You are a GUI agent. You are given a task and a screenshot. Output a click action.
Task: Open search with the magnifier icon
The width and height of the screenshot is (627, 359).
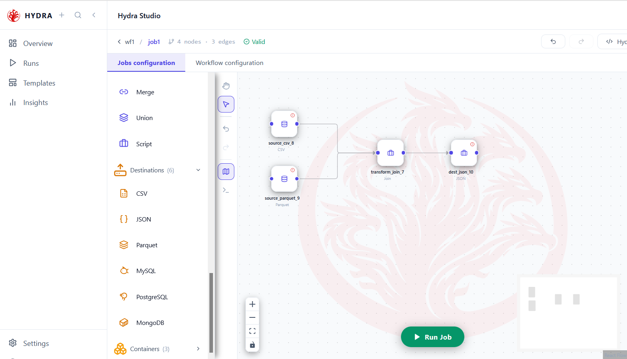[78, 15]
